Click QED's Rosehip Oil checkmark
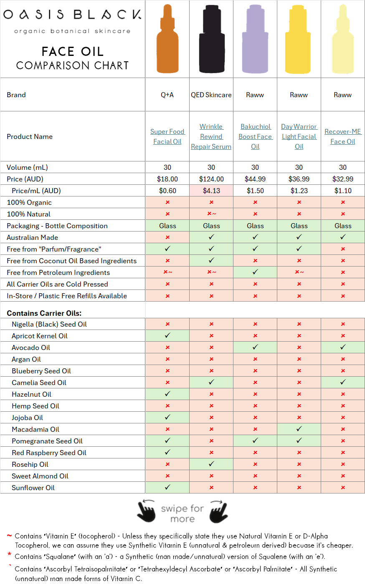This screenshot has height=584, width=365. 211,464
